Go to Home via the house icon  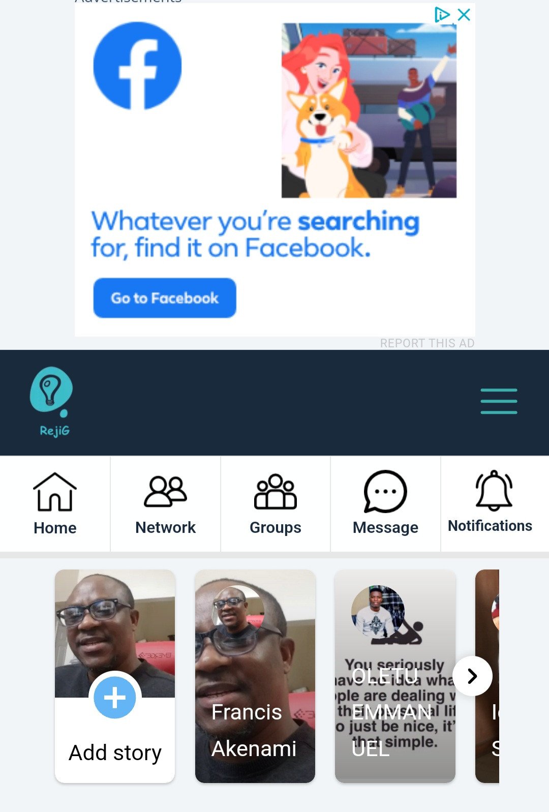pyautogui.click(x=55, y=492)
